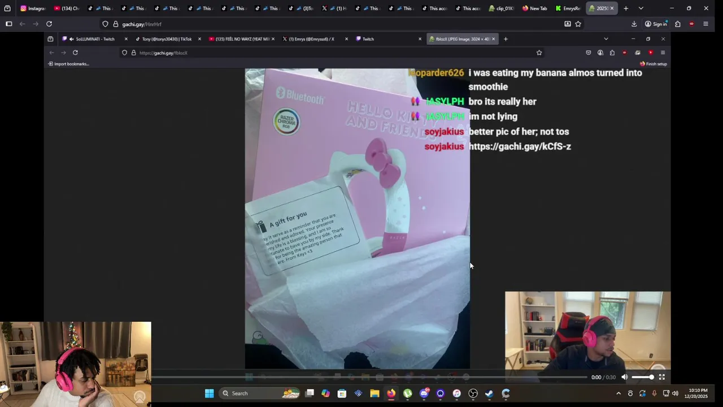This screenshot has height=407, width=723.
Task: Click the microphone icon in system tray
Action: point(654,393)
